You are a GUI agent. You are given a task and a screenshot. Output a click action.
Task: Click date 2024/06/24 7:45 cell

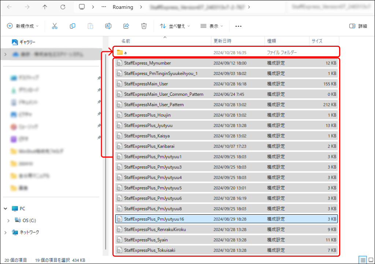tap(229, 94)
